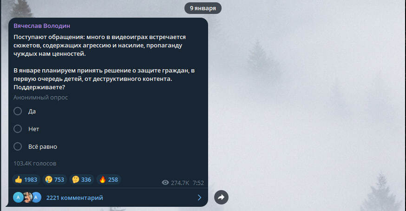Click the poll question message text
Viewport: 406px width, 211px height.
(104, 62)
